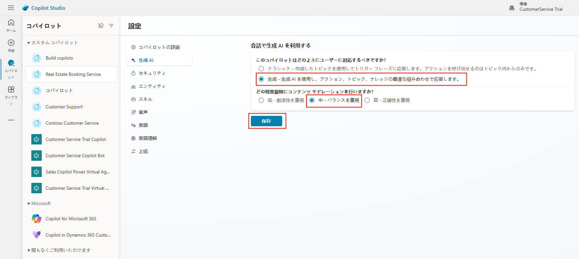Choose 中 - バランスを重視 moderation
This screenshot has width=579, height=259.
pyautogui.click(x=312, y=100)
